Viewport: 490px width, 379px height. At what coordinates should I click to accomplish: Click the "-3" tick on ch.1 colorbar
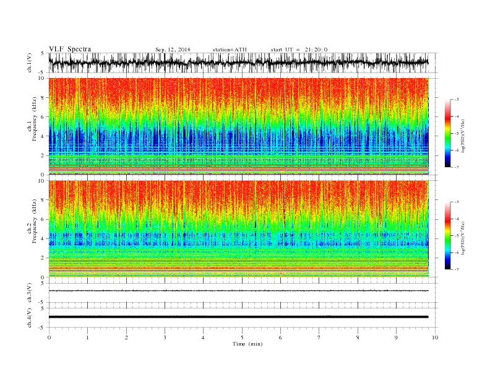[x=457, y=100]
